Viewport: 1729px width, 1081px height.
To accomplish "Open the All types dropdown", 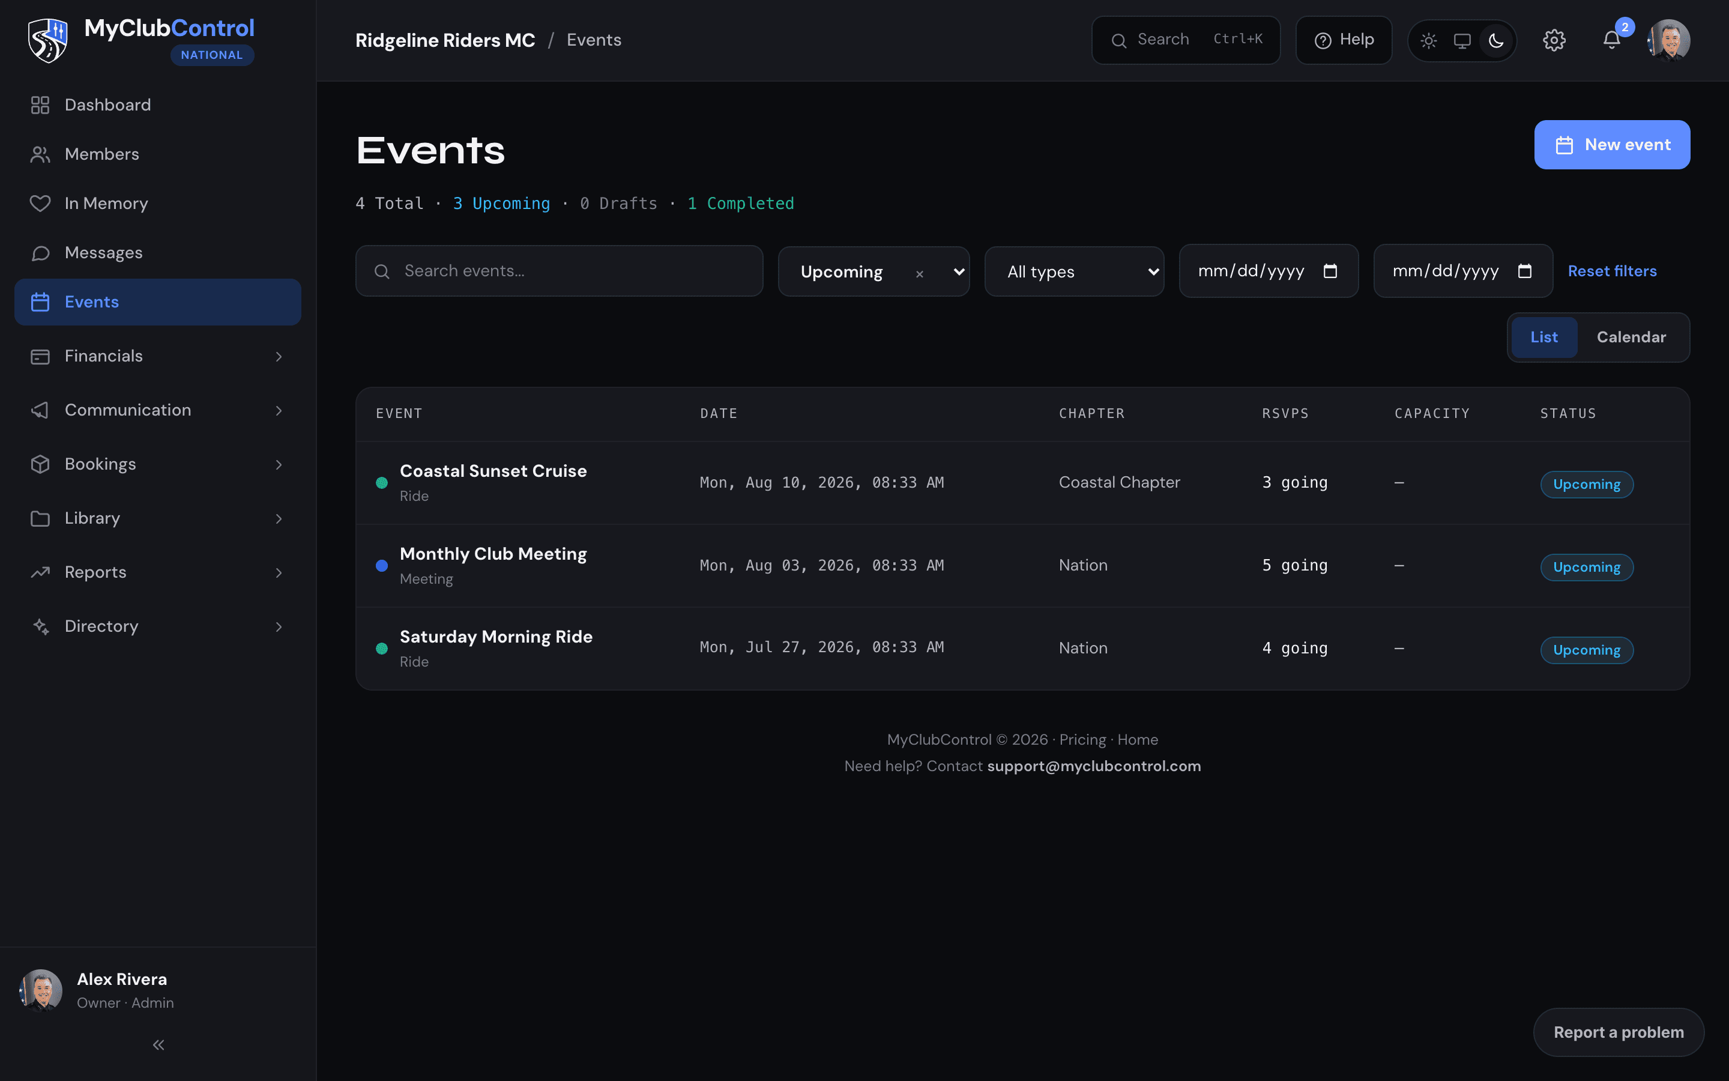I will point(1074,271).
